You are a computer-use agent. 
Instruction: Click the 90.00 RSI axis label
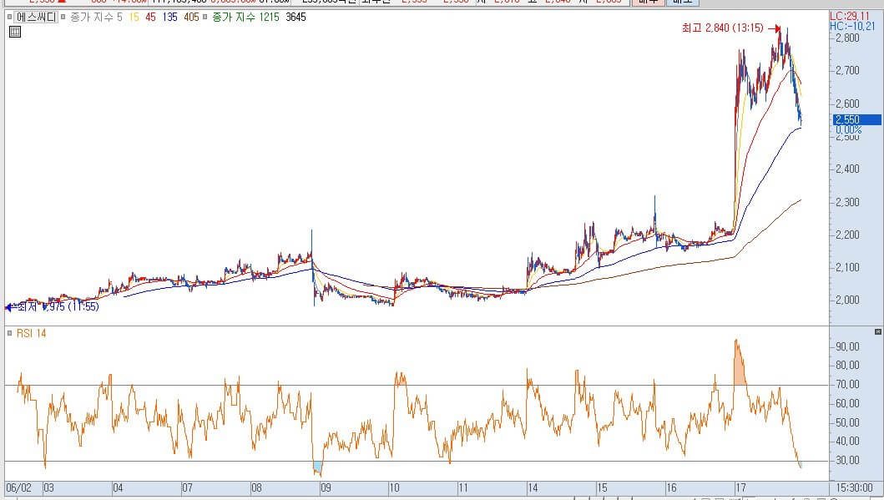tap(847, 346)
